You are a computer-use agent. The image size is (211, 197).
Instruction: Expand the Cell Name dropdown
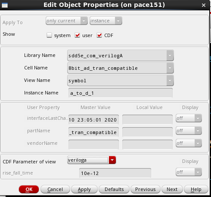170,68
